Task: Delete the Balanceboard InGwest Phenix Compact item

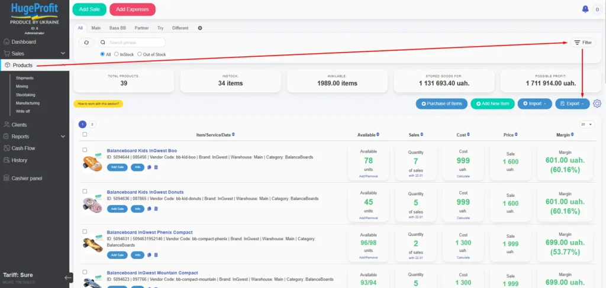Action: 156,255
